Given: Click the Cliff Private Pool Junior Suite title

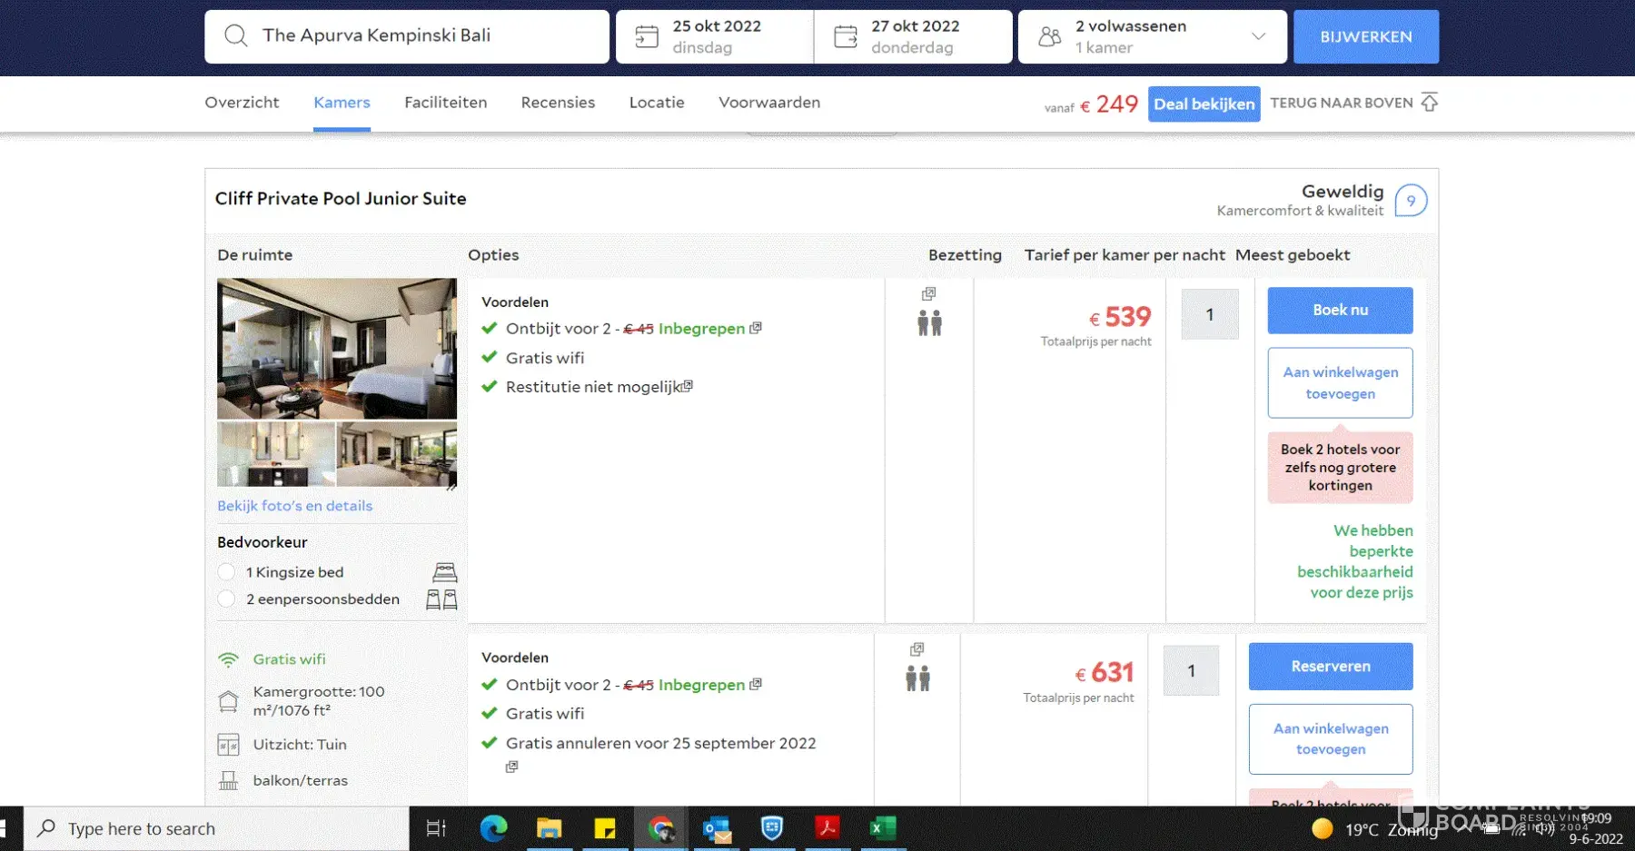Looking at the screenshot, I should (x=341, y=199).
